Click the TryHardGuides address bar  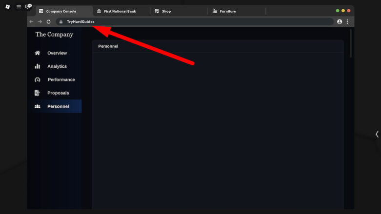coord(195,21)
